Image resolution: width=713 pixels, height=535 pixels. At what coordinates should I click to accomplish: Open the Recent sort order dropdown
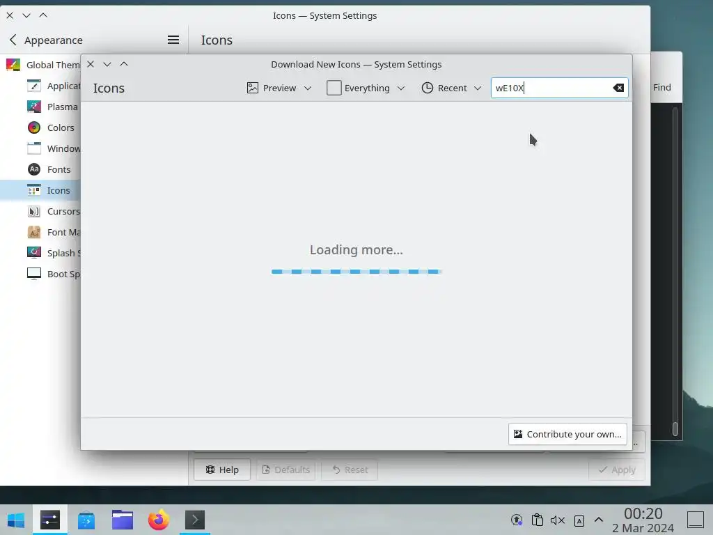click(451, 88)
